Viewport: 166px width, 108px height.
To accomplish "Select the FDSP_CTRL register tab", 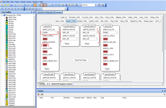I will tap(82, 21).
